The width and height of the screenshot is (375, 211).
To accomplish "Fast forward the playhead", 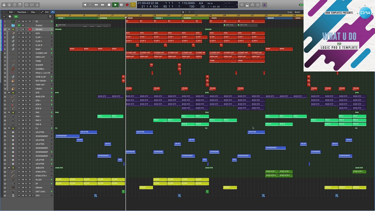I will (103, 5).
